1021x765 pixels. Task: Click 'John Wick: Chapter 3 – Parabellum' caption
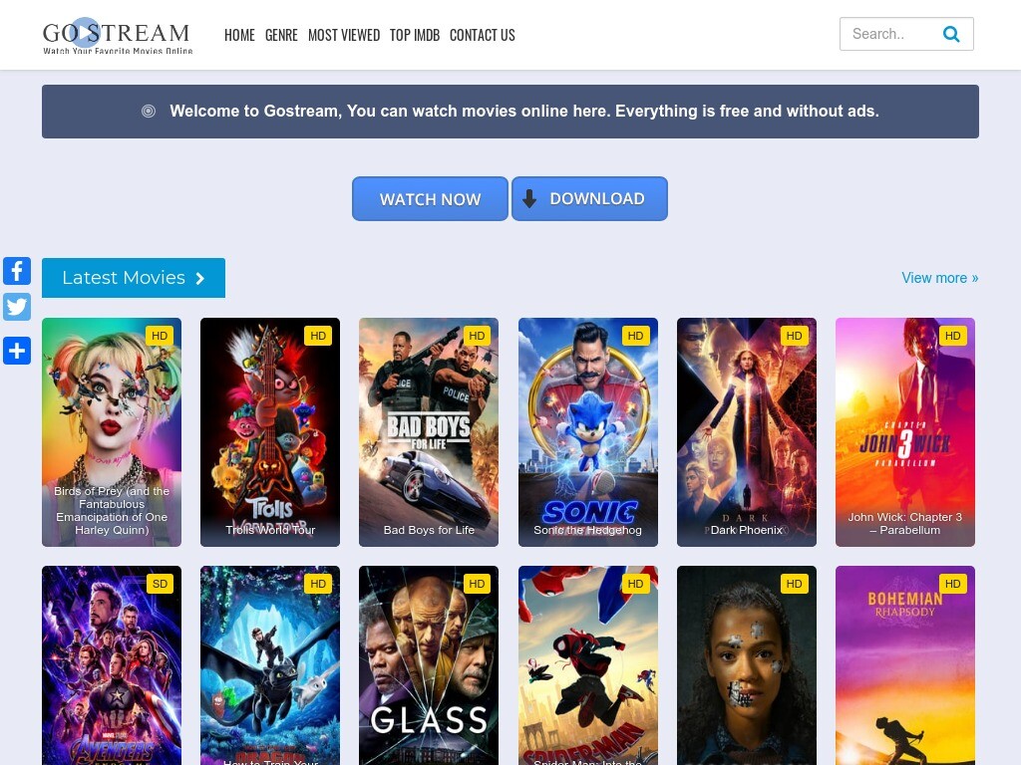coord(905,524)
